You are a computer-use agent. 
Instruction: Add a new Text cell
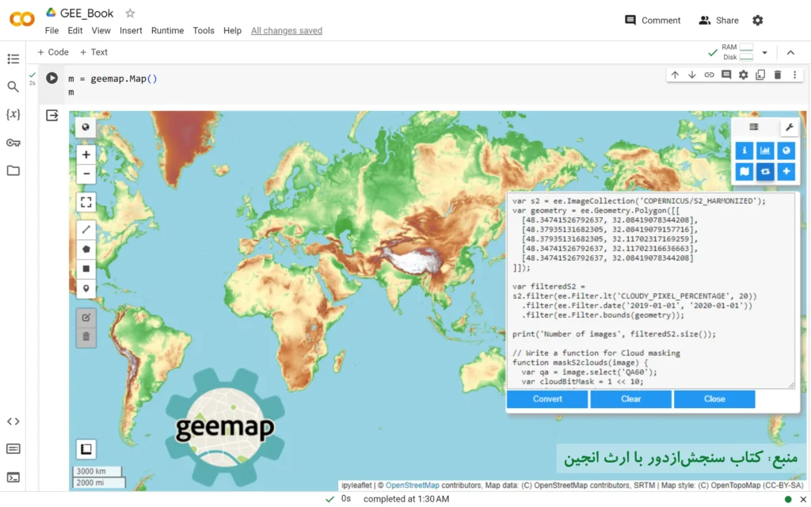coord(93,52)
